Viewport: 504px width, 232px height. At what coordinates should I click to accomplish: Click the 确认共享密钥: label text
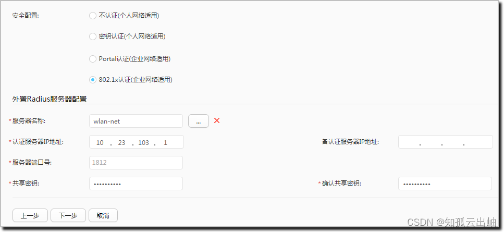342,184
